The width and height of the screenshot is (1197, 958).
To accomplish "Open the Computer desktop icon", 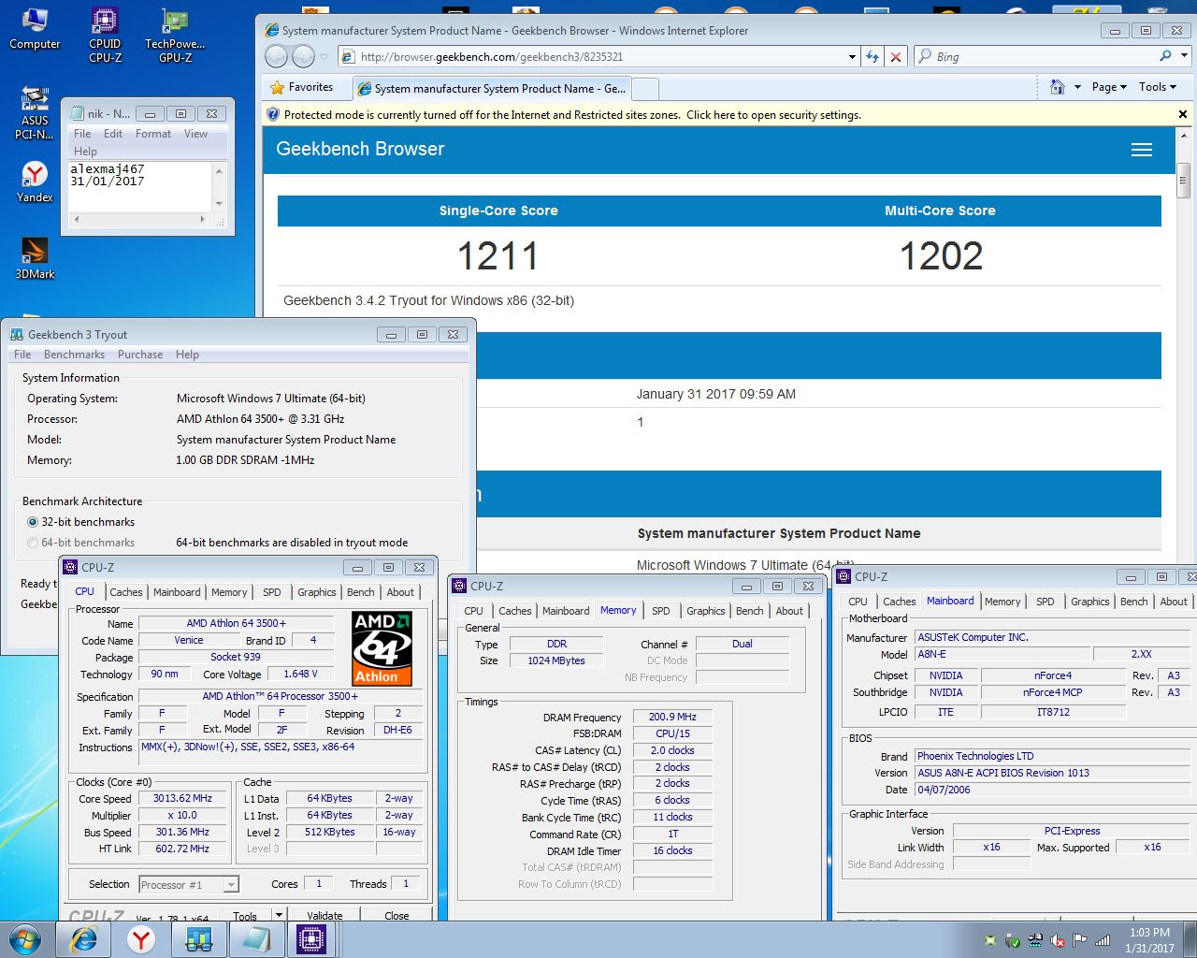I will tap(35, 28).
